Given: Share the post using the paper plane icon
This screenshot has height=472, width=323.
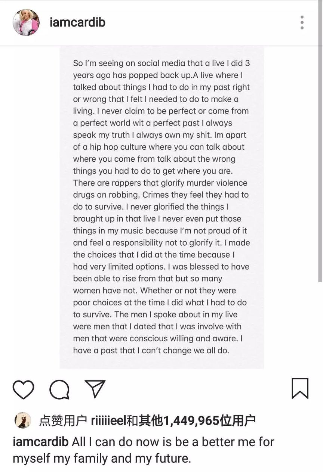Looking at the screenshot, I should (95, 389).
